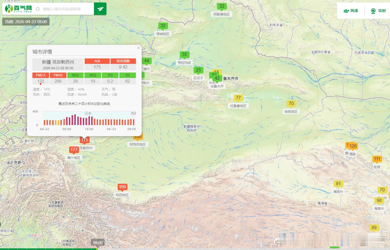Click the 综合指数 value 9.42
Viewport: 390px width, 250px height.
[x=123, y=67]
